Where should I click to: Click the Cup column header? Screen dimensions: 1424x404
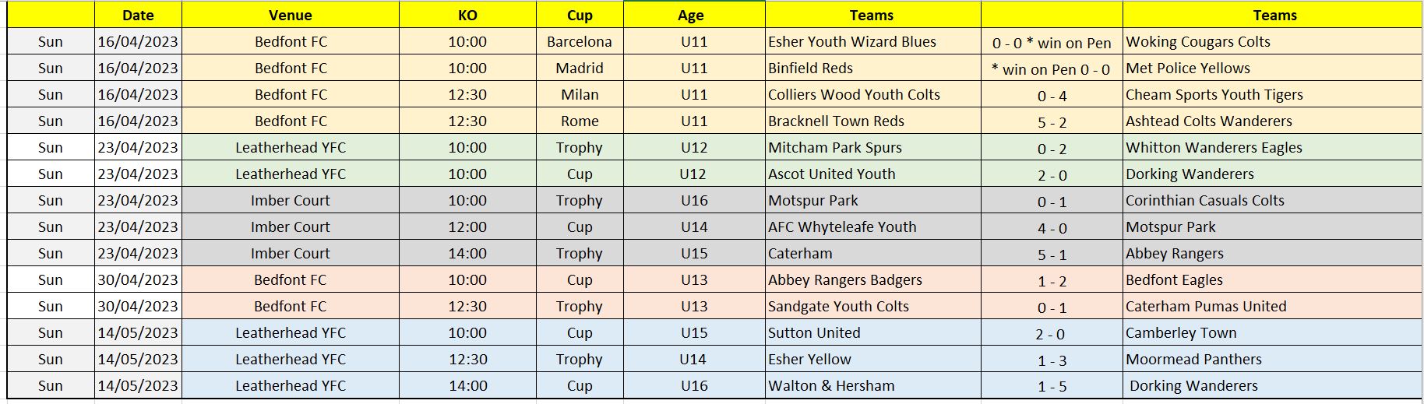pyautogui.click(x=580, y=15)
